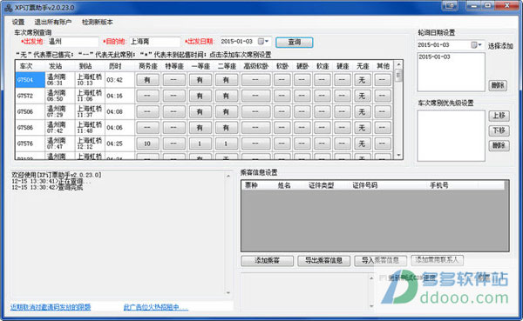Open the 设置 menu
523x321 pixels.
[18, 23]
